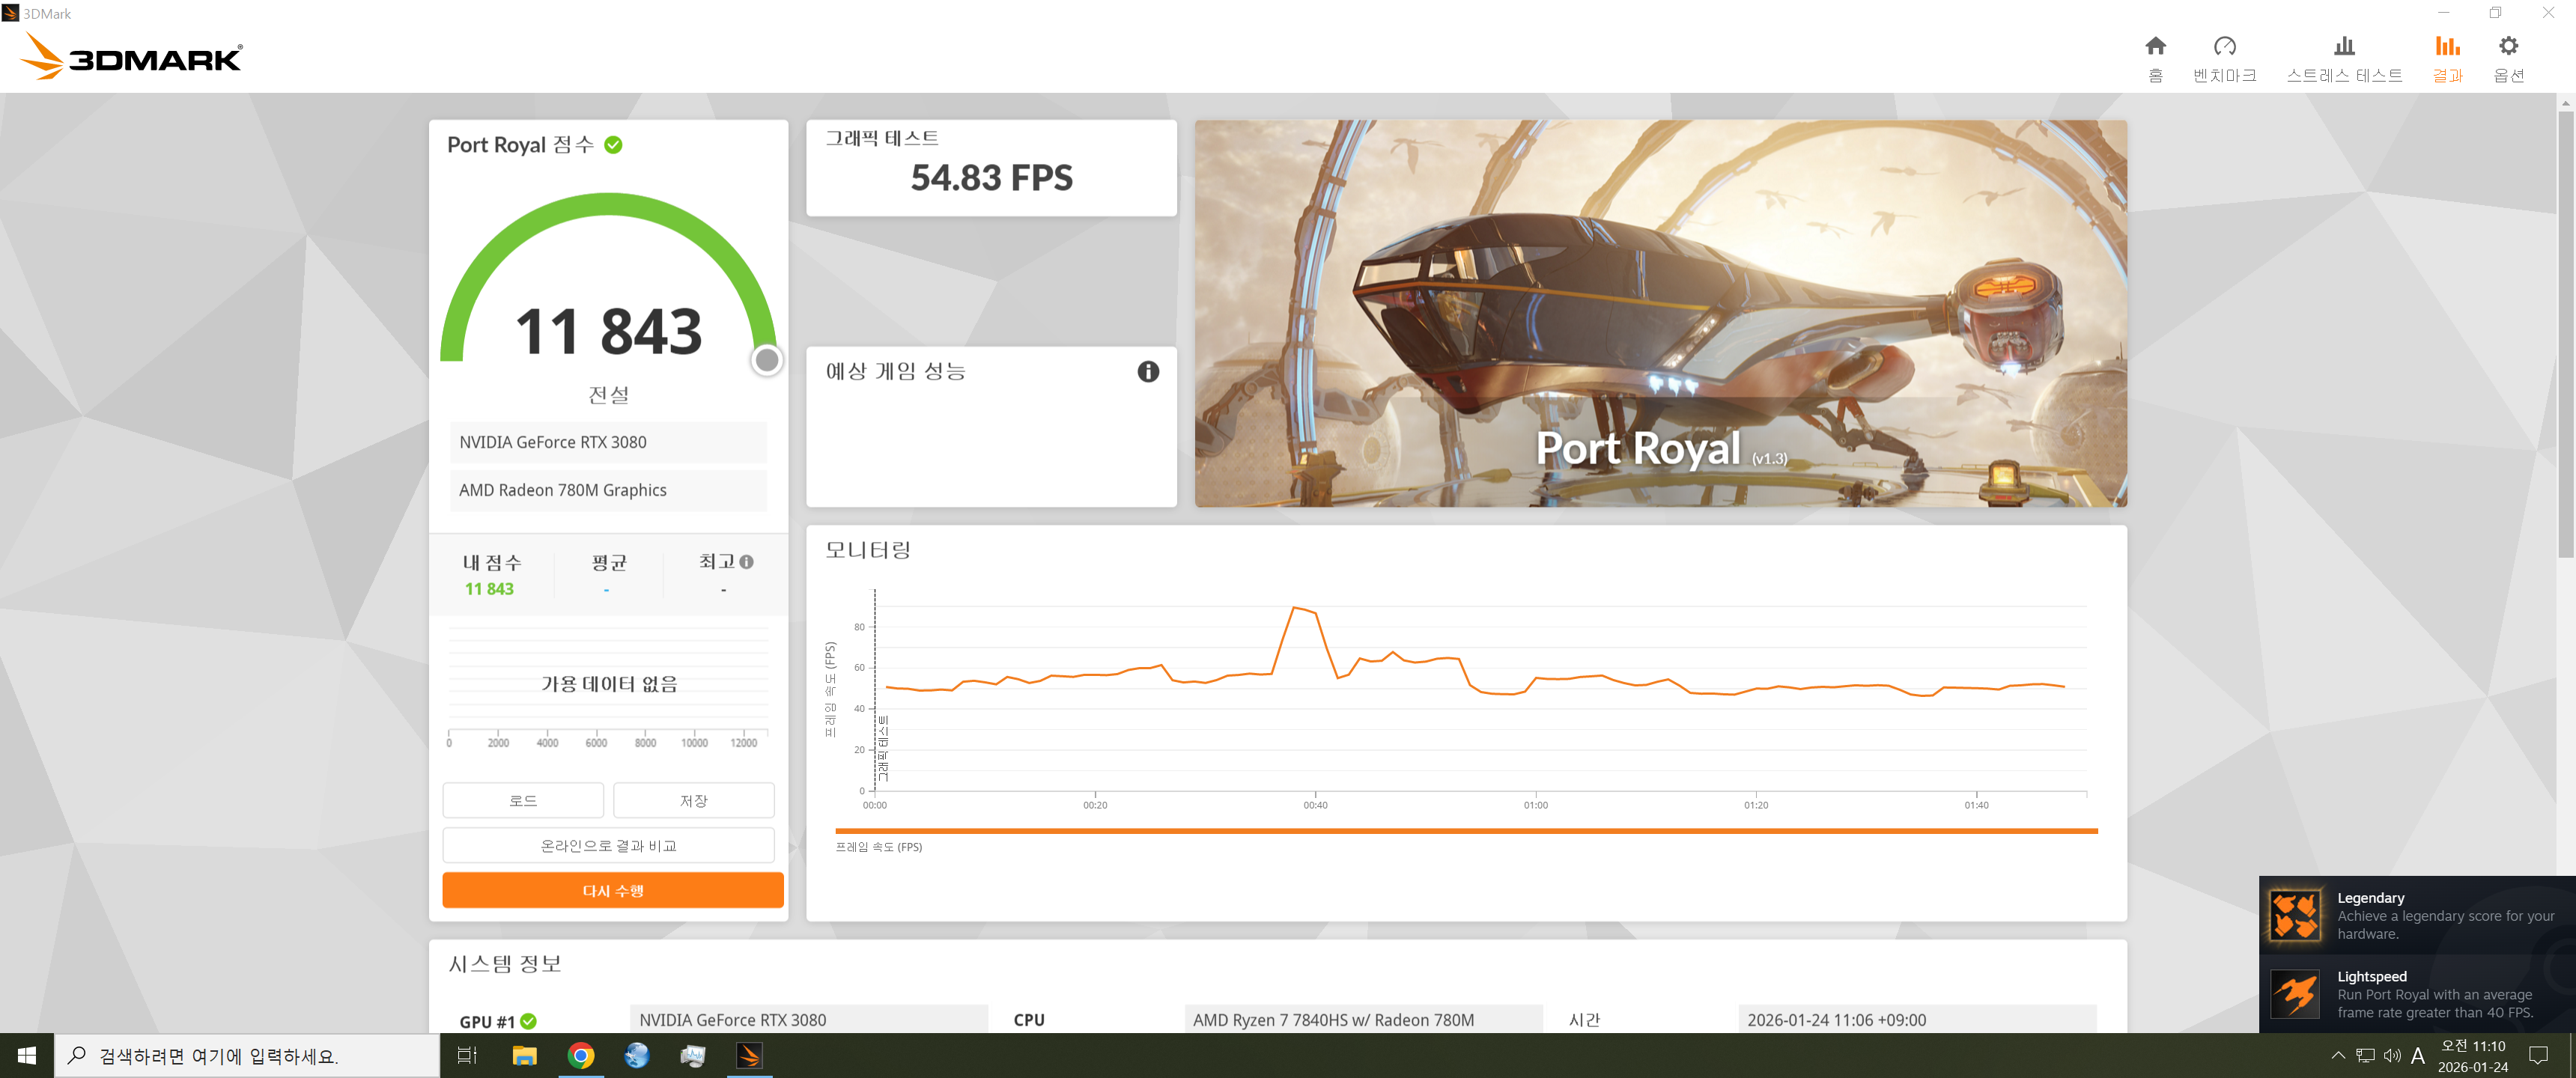
Task: Click compare results online (온라인으로 결과 비교)
Action: click(x=608, y=846)
